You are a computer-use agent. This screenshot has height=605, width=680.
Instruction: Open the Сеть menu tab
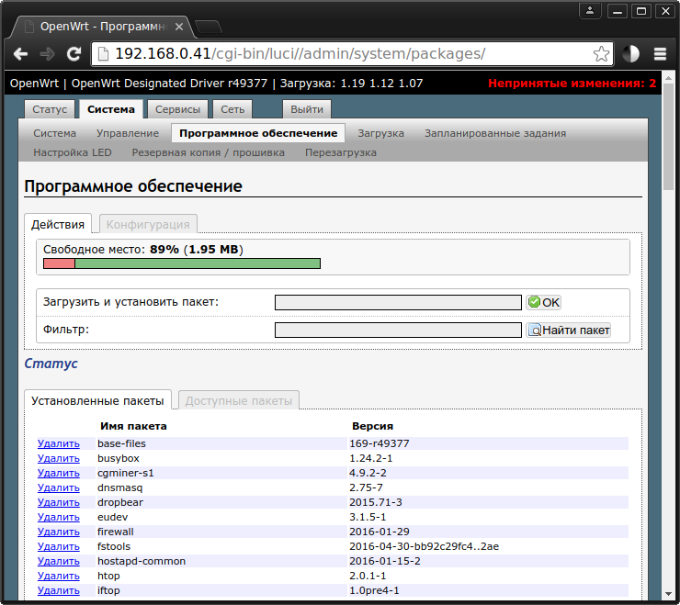point(232,109)
